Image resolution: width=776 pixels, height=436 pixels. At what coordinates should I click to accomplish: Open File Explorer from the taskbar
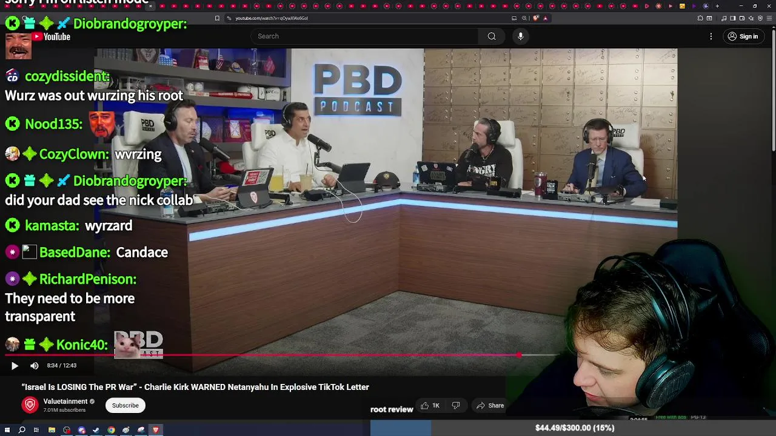52,430
